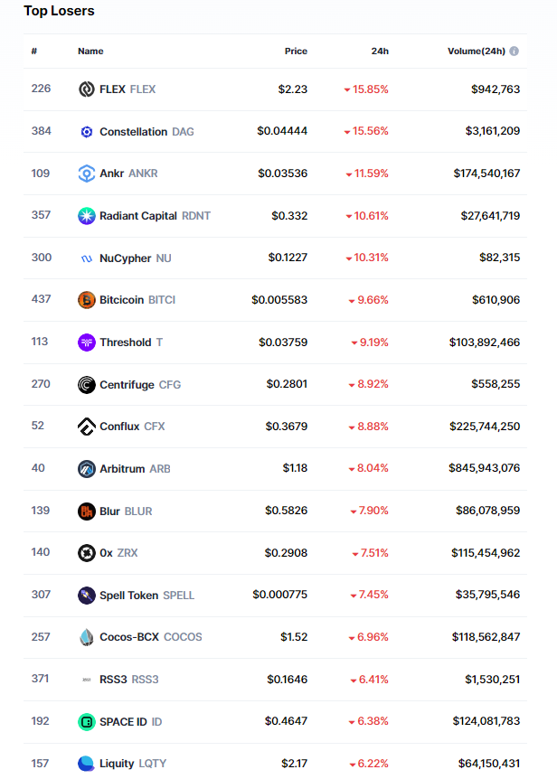Click the Threshold purple logo icon
557x779 pixels.
[x=87, y=343]
